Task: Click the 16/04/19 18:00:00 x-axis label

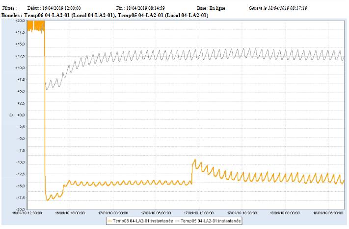Action: pos(70,213)
